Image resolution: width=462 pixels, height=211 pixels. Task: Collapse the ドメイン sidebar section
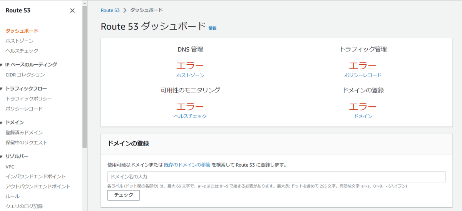(2, 122)
